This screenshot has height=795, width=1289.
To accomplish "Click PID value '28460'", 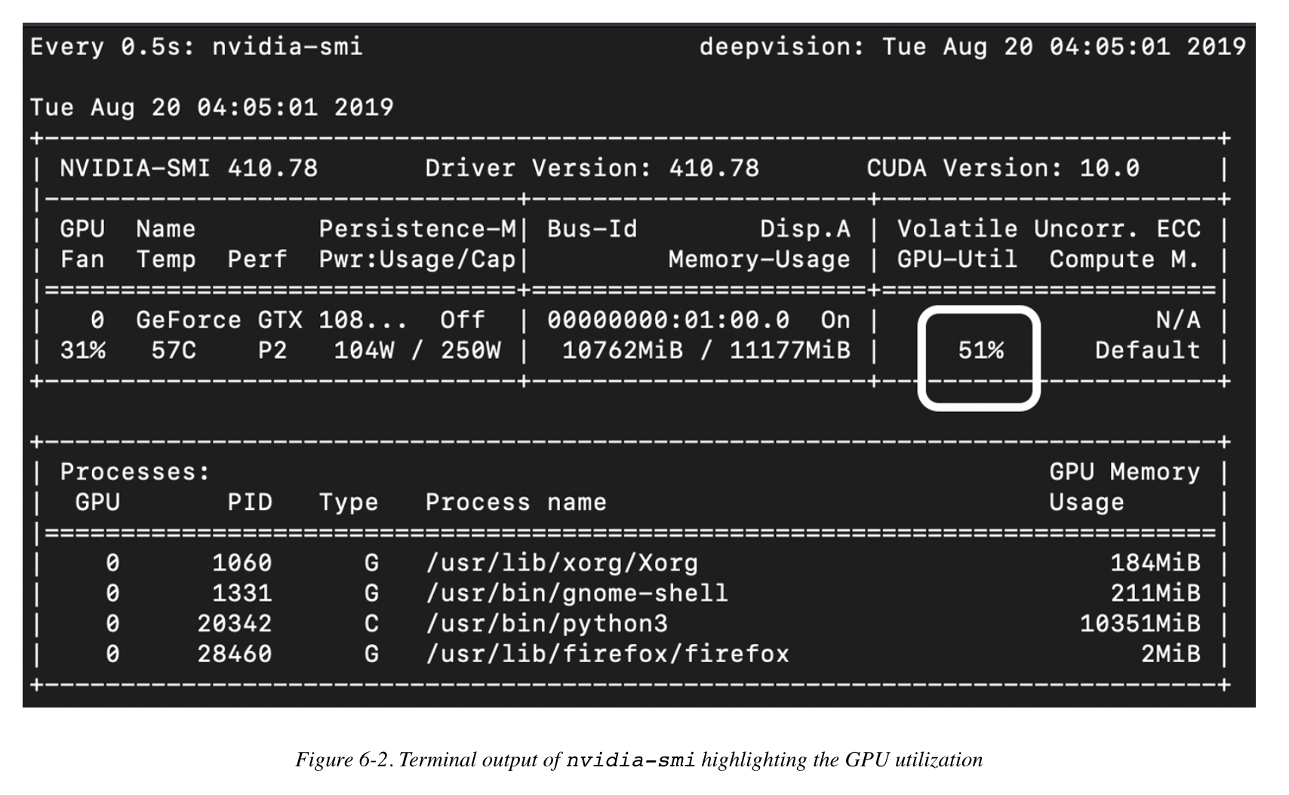I will coord(235,653).
